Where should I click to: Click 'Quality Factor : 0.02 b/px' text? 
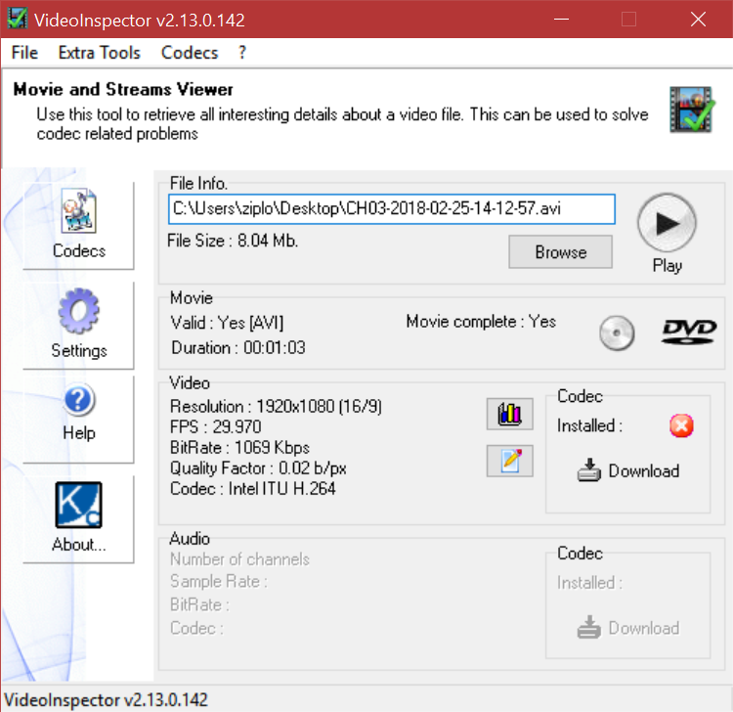click(x=258, y=467)
